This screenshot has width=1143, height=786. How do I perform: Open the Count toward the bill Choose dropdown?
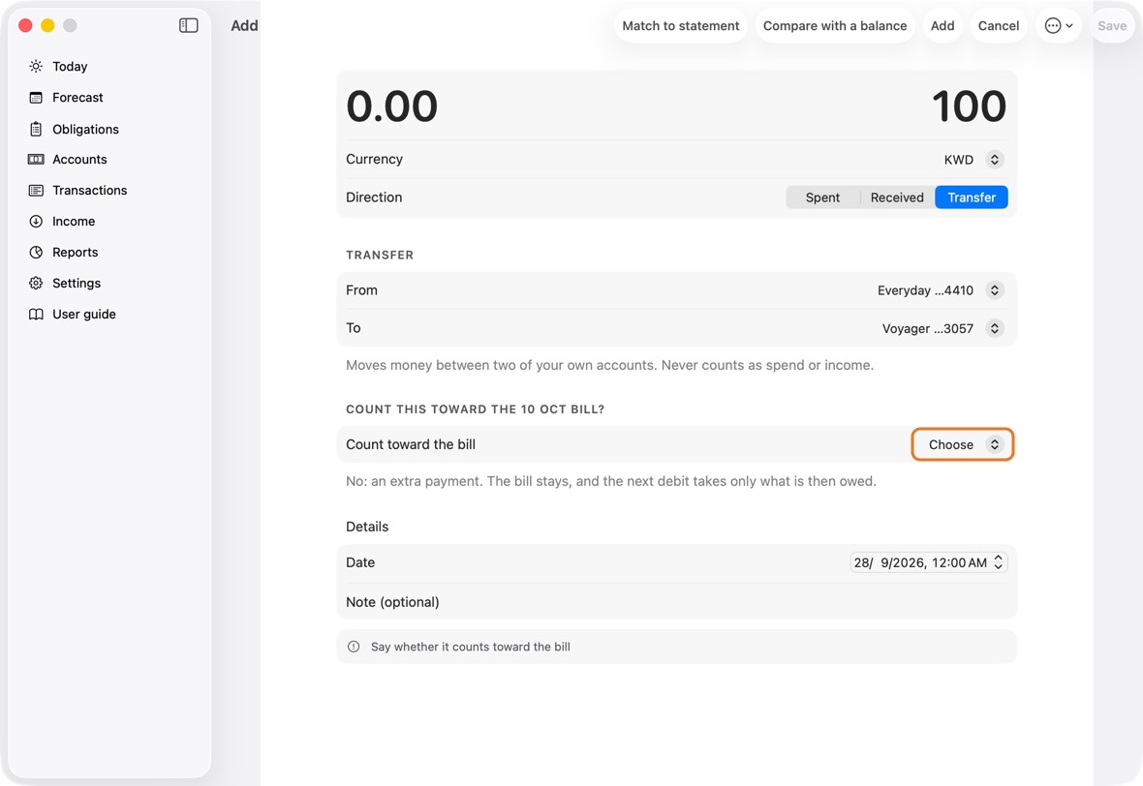962,444
